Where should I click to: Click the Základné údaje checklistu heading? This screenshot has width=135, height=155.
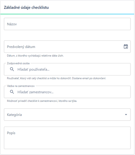26,7
